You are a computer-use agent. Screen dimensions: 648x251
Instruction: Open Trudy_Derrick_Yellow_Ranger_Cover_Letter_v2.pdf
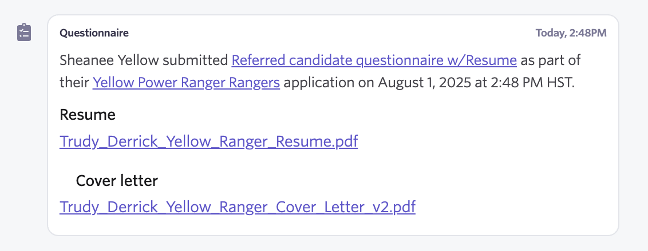tap(237, 207)
